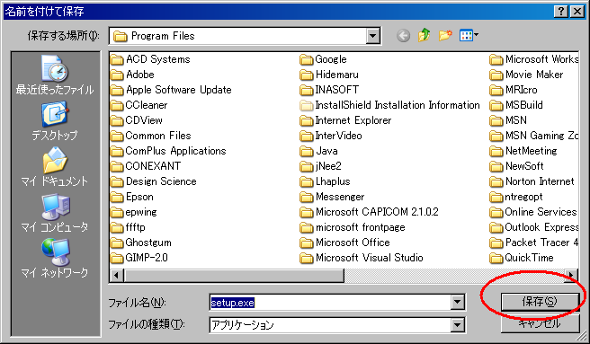This screenshot has width=590, height=344.
Task: Select the Internet Explorer folder
Action: (345, 120)
